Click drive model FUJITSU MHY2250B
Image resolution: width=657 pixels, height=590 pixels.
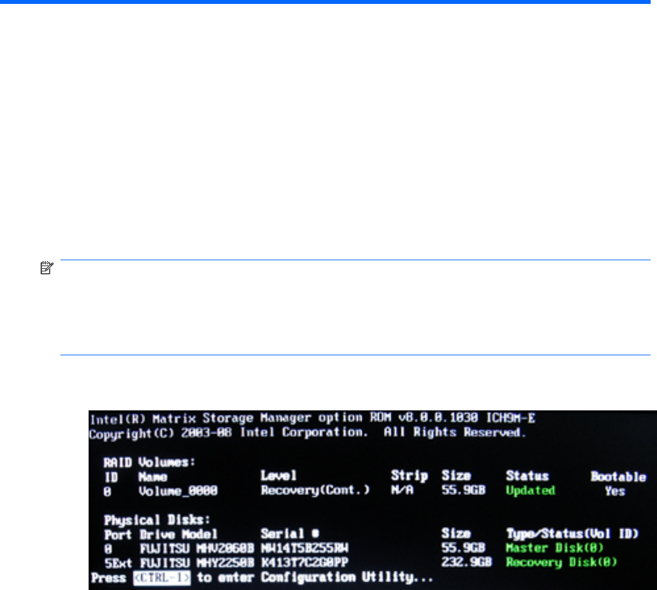click(x=197, y=563)
